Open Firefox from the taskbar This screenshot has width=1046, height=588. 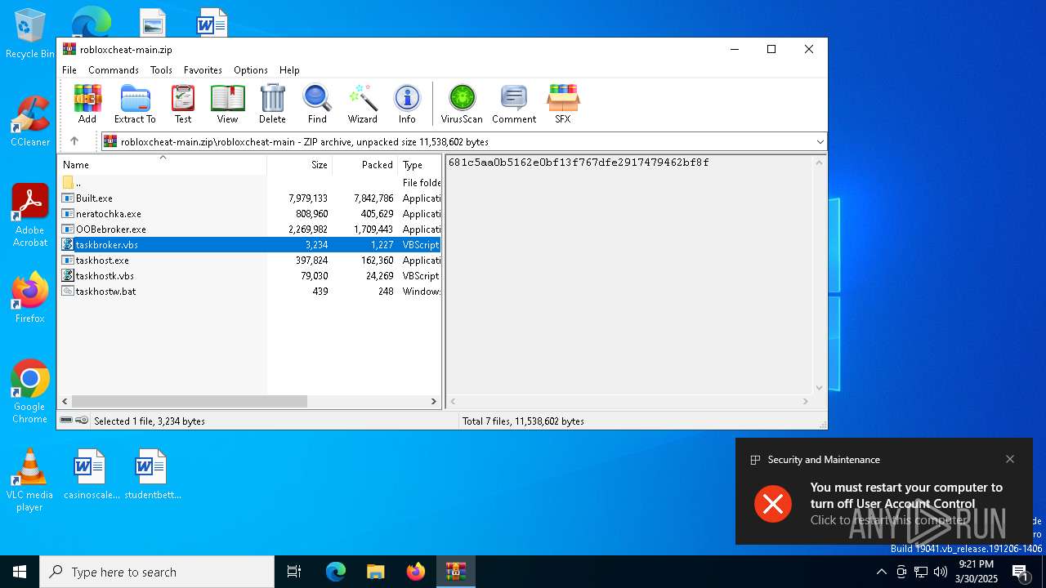click(416, 572)
